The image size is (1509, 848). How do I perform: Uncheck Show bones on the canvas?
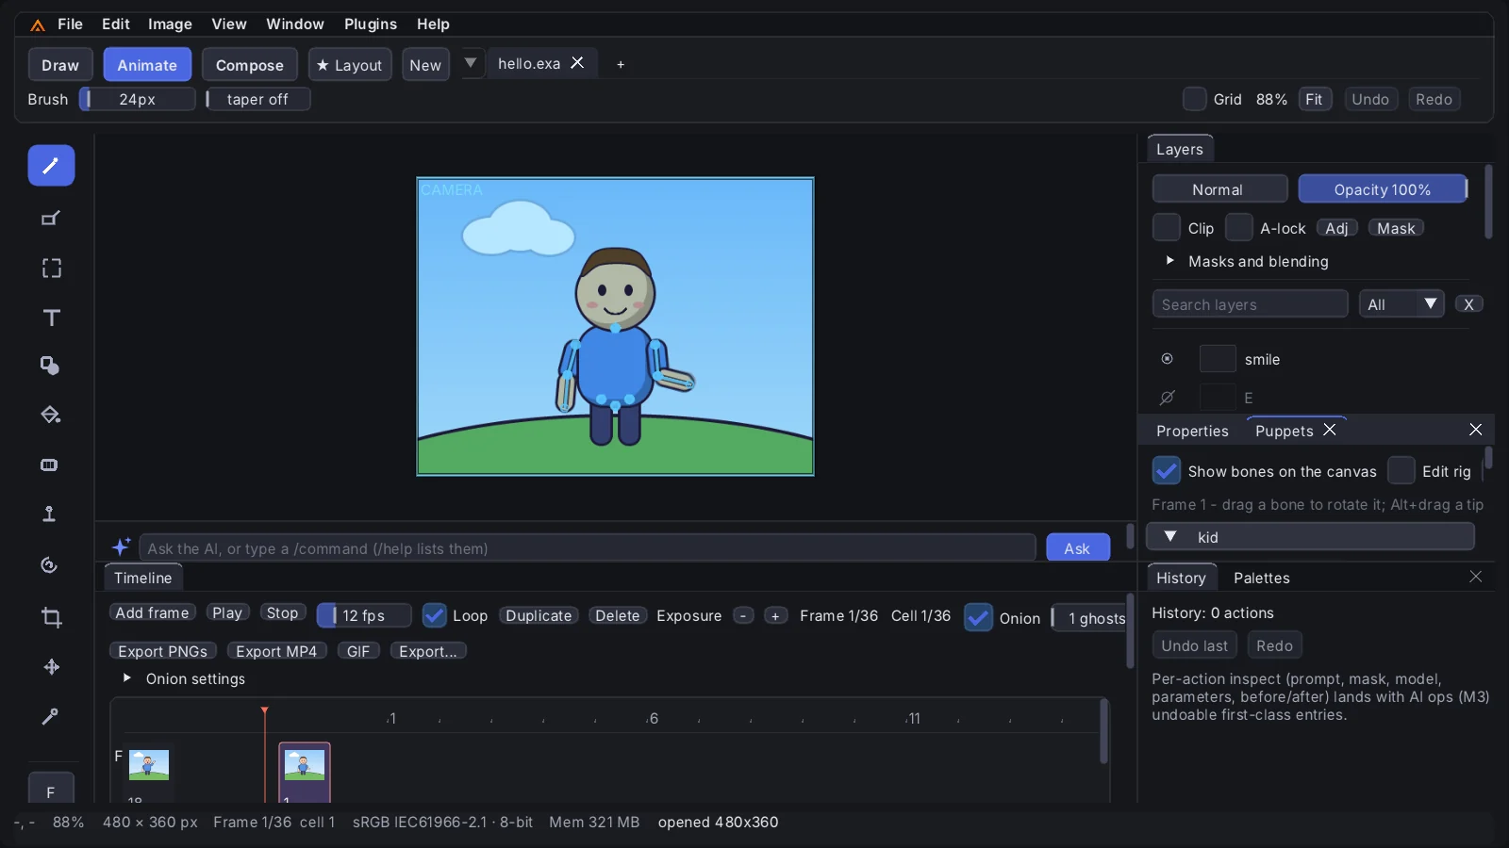pyautogui.click(x=1167, y=470)
